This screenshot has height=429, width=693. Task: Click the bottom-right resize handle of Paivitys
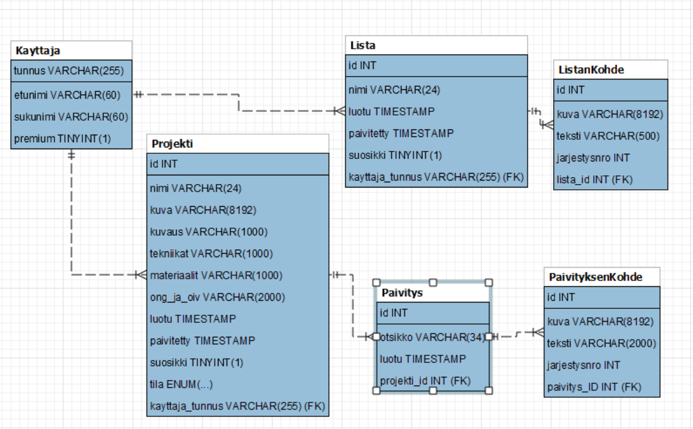coord(489,391)
